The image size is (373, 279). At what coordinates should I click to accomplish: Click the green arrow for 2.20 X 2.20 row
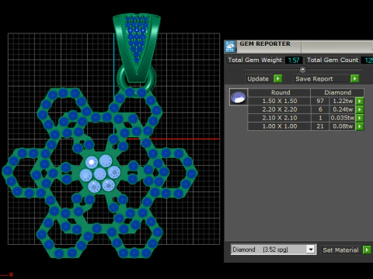[360, 109]
